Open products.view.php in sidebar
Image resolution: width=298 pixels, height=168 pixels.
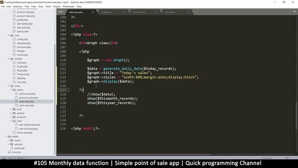28,98
